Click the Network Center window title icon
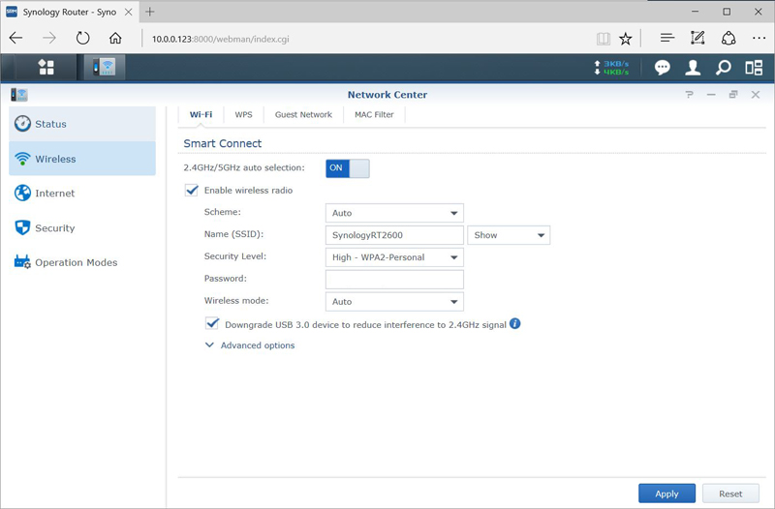The width and height of the screenshot is (775, 509). 19,95
